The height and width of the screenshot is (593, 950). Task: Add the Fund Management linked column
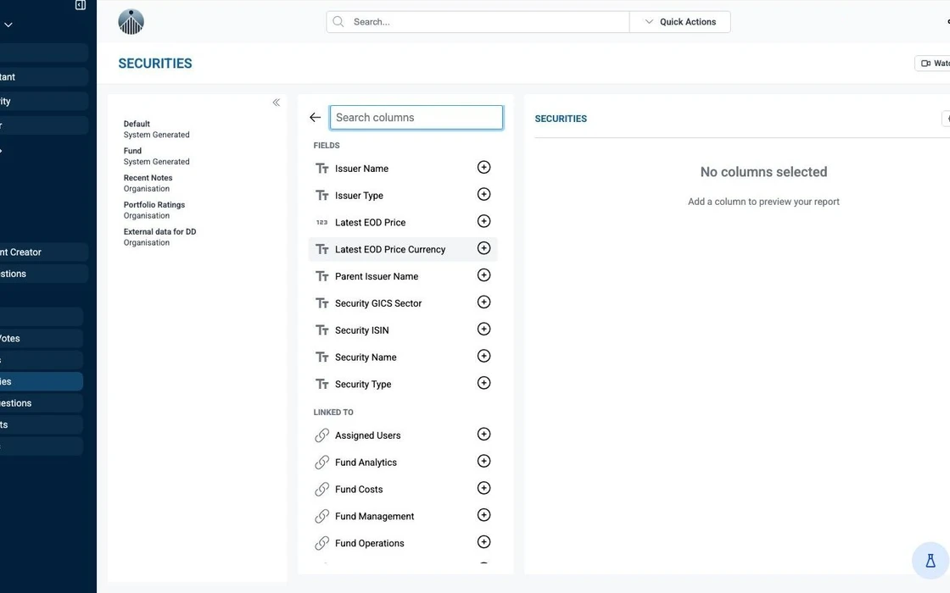(483, 515)
